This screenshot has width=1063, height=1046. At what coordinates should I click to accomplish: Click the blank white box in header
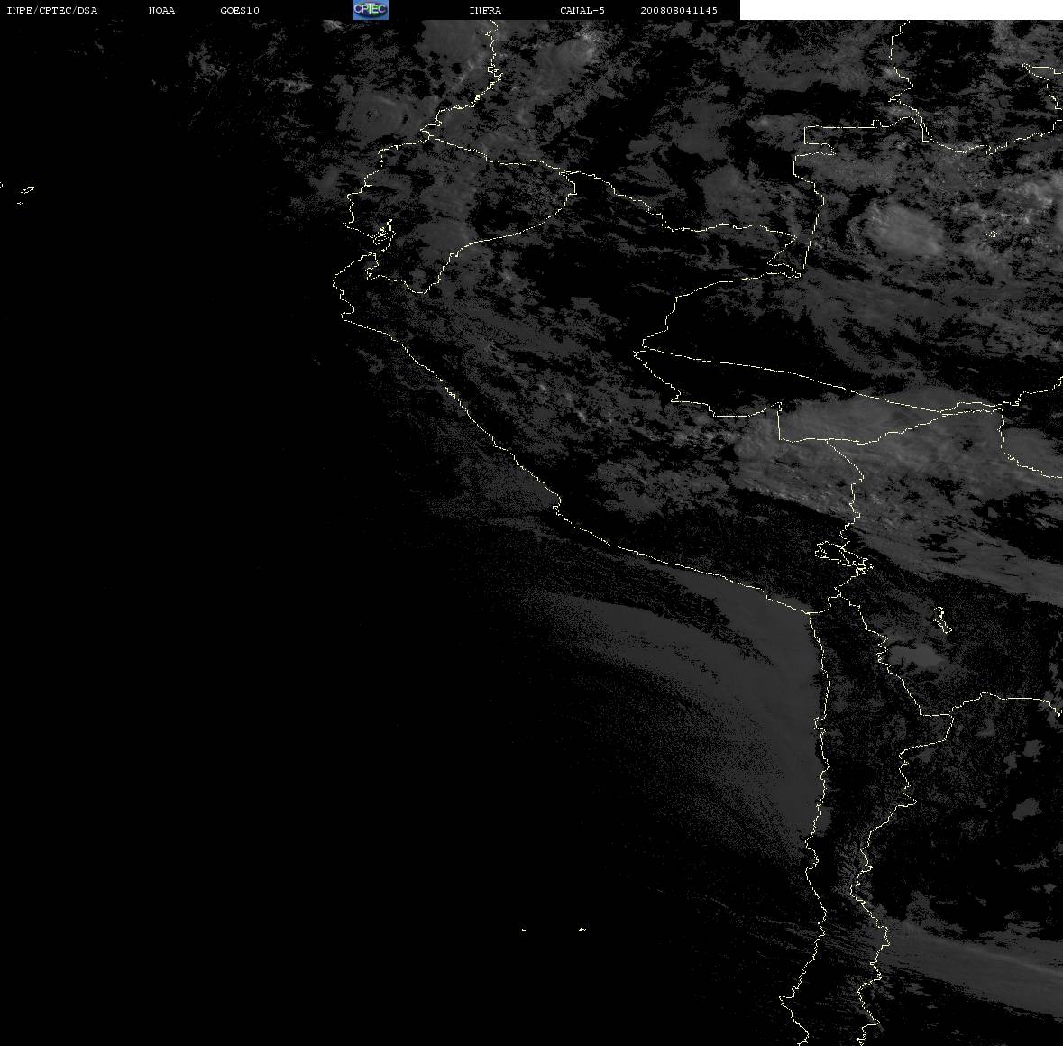point(901,10)
